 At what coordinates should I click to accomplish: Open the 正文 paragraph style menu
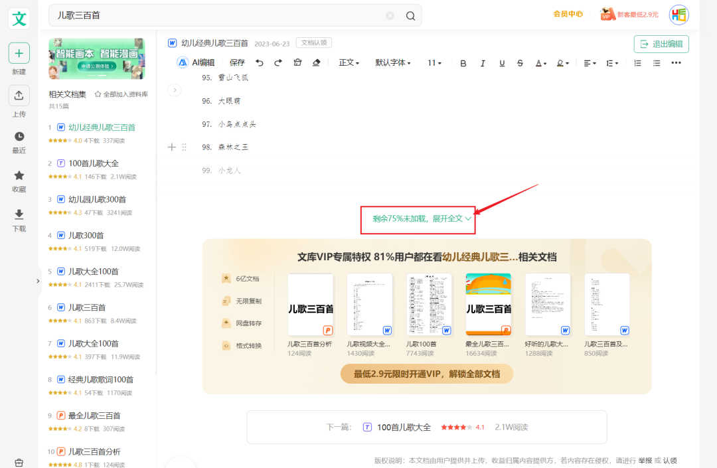(349, 63)
